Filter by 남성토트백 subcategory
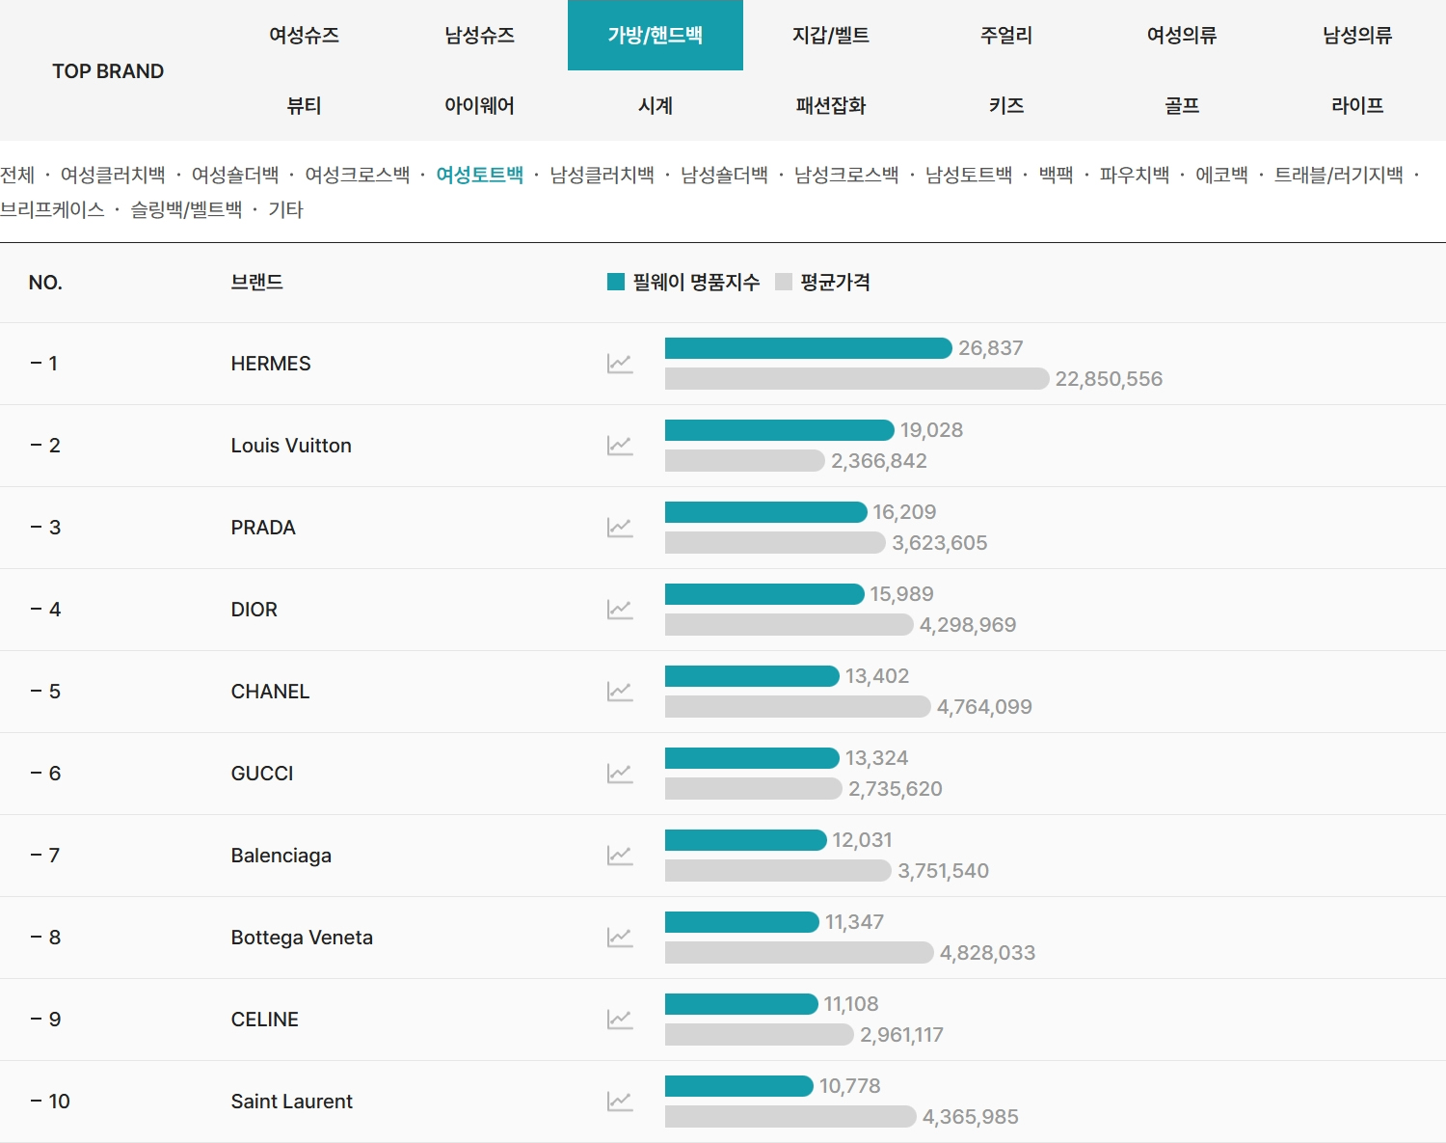 click(969, 175)
